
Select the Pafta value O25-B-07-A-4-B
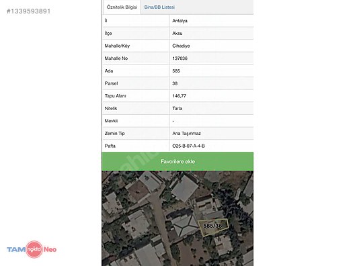coord(188,146)
